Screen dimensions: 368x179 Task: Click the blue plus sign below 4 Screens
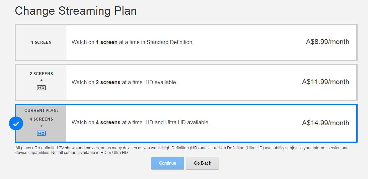41,126
